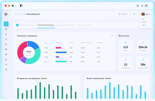The image size is (155, 101).
Task: Click the Dashboard breadcrumb text
Action: [33, 14]
